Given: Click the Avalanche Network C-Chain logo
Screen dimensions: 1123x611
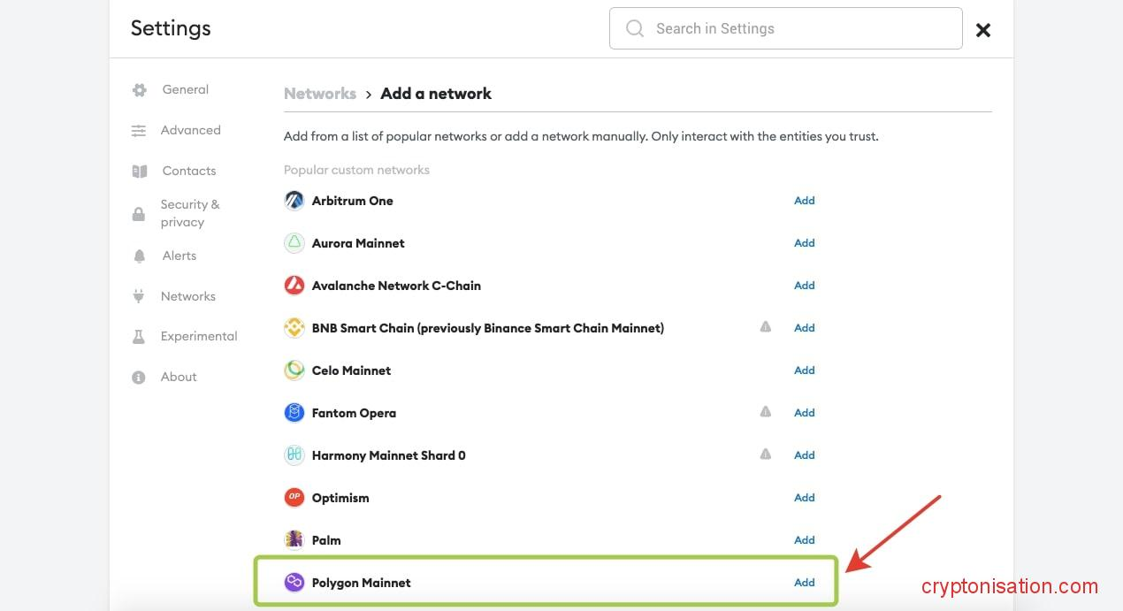Looking at the screenshot, I should [294, 286].
